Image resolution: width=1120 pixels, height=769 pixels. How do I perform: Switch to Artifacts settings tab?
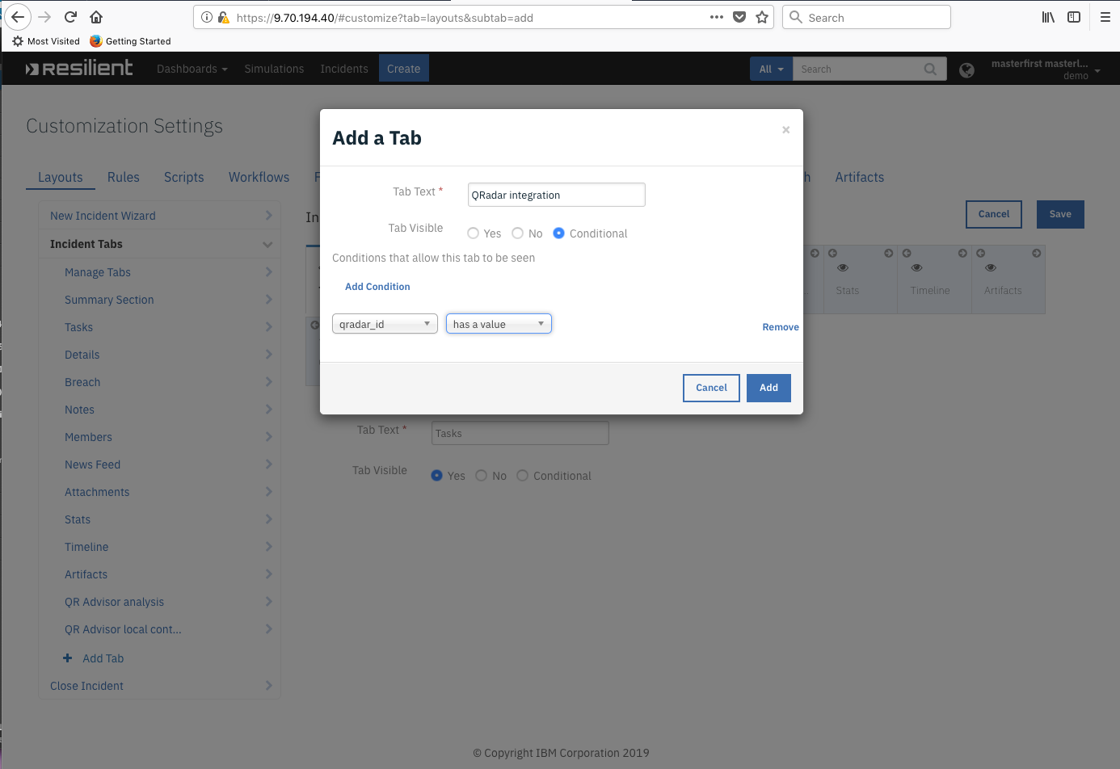click(x=860, y=177)
